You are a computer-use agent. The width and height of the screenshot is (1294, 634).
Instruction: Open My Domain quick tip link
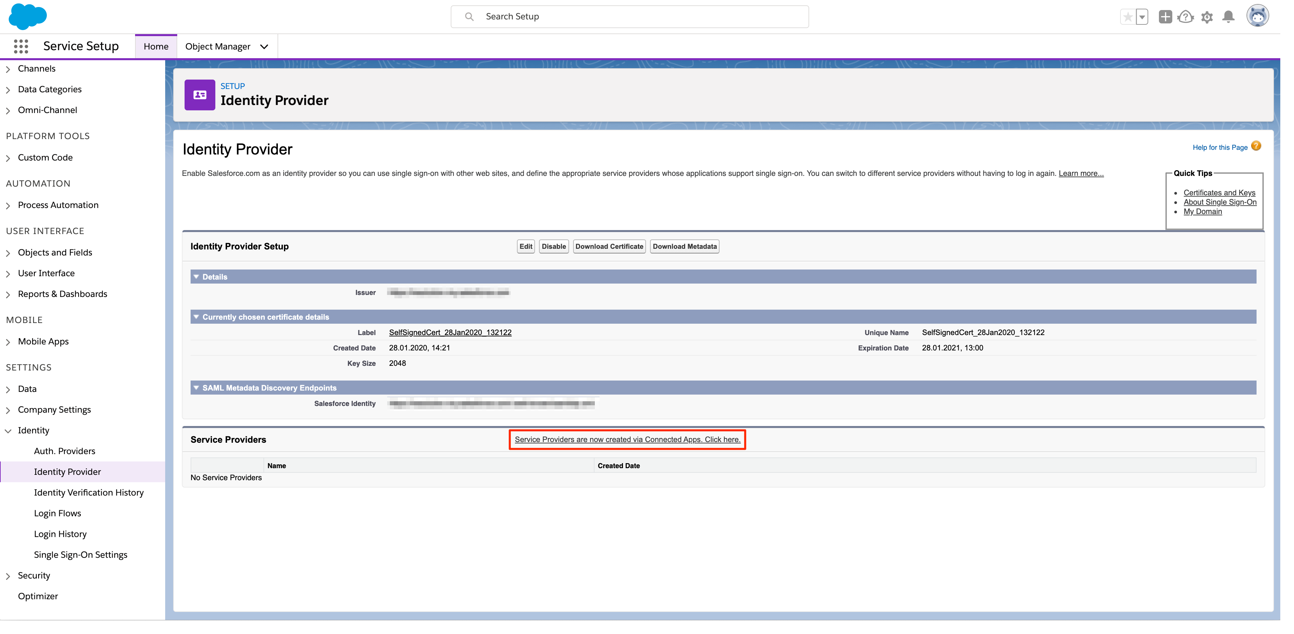pyautogui.click(x=1203, y=212)
